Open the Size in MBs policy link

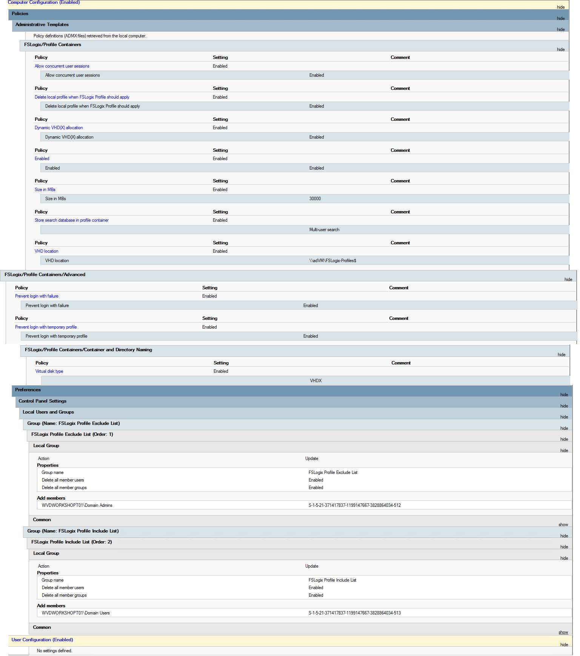[x=45, y=190]
